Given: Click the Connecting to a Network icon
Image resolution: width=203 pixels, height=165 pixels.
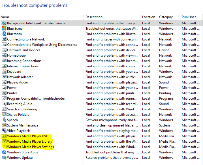Looking at the screenshot, I should [x=4, y=39].
